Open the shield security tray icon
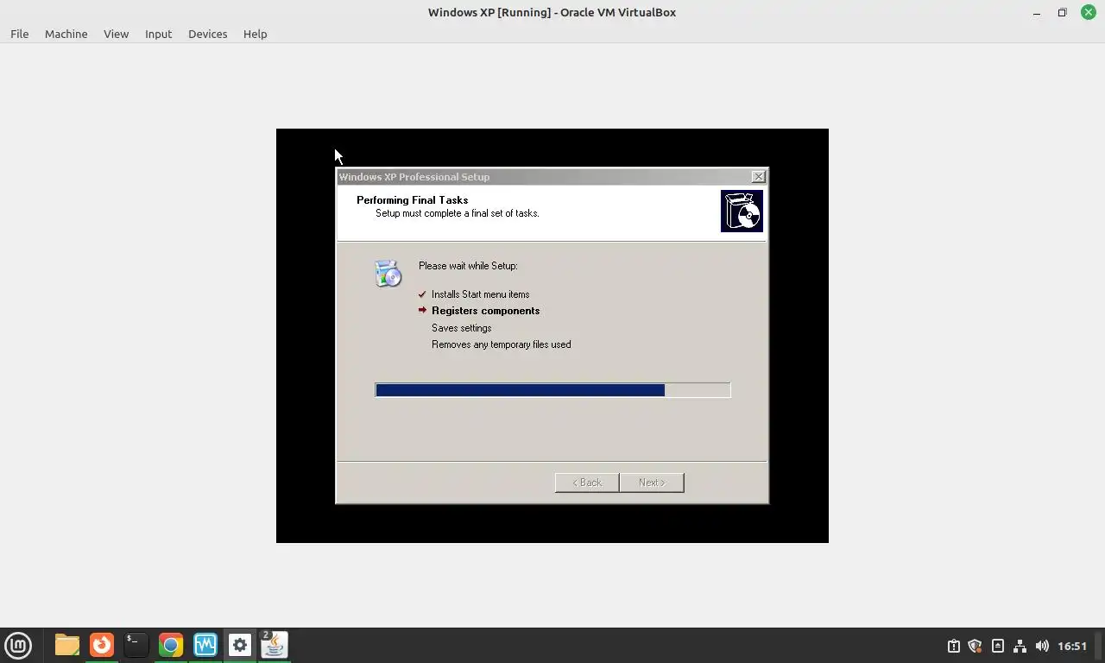 click(x=976, y=646)
